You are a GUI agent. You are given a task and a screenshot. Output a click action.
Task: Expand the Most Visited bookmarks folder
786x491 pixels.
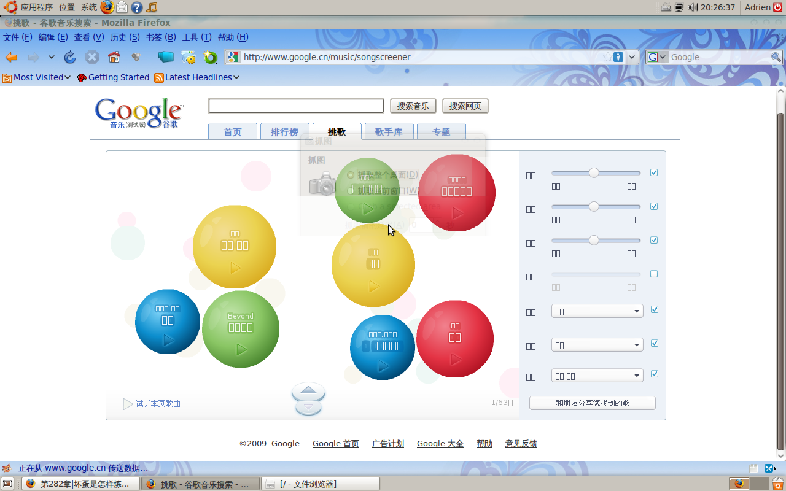pos(37,77)
